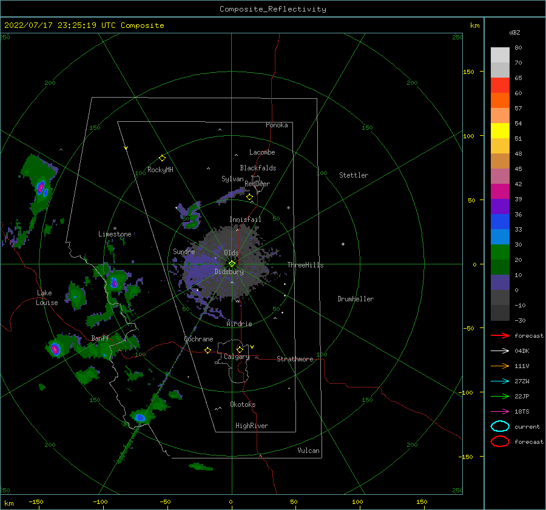Image resolution: width=546 pixels, height=510 pixels.
Task: Click the dBZ legend heading
Action: 514,32
